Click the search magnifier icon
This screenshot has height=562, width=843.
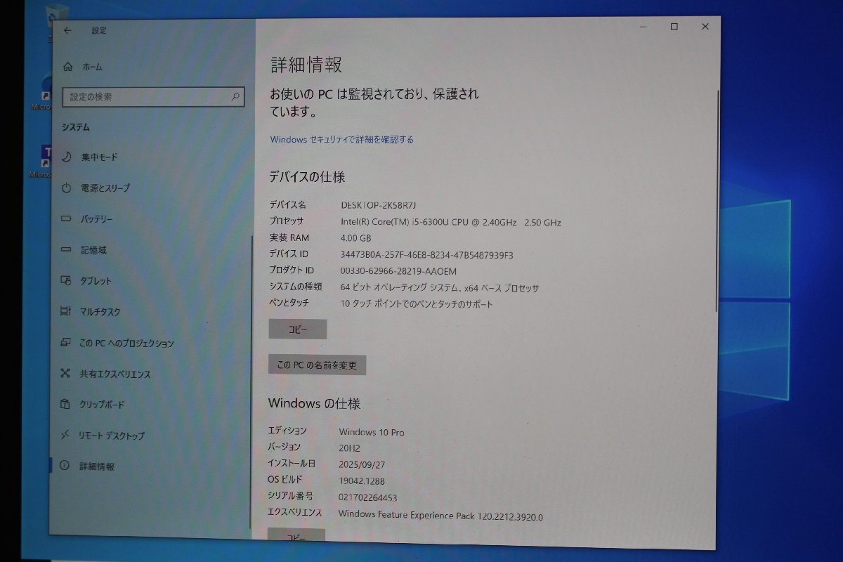(x=235, y=97)
